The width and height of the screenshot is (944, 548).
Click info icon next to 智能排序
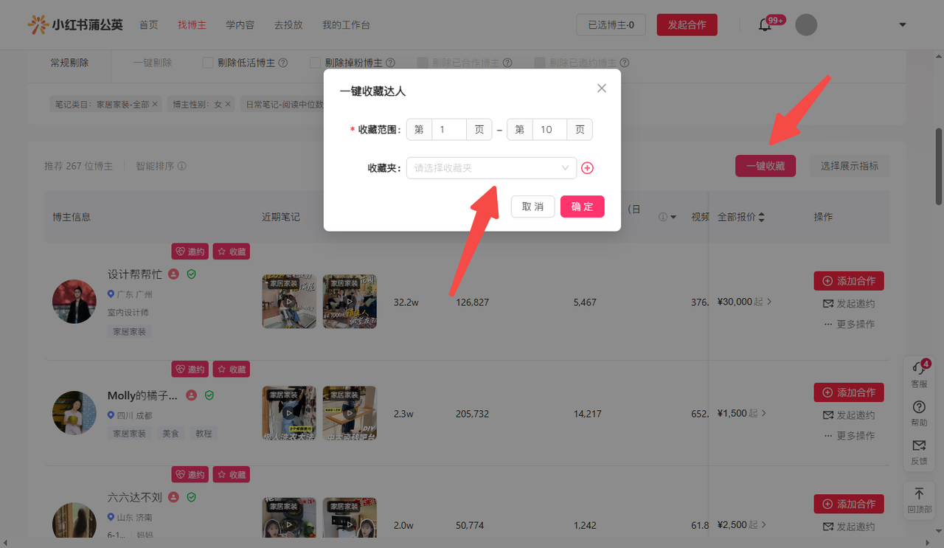[181, 166]
